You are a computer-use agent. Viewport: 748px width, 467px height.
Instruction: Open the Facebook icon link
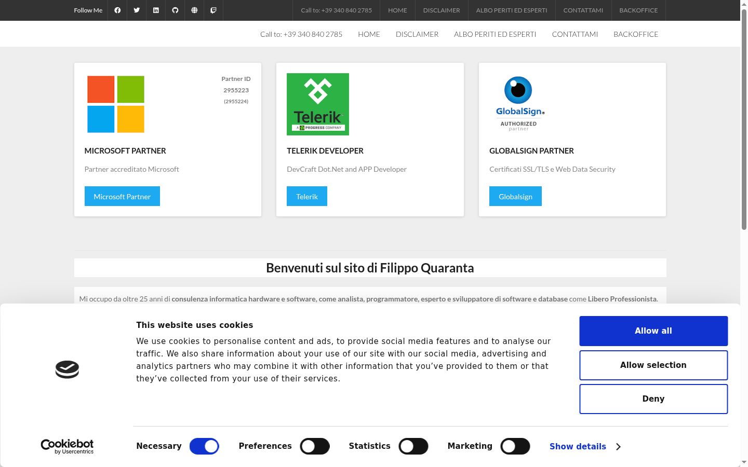point(117,10)
